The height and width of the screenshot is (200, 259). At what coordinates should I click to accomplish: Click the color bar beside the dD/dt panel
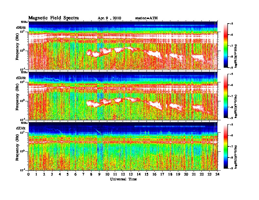pos(226,96)
